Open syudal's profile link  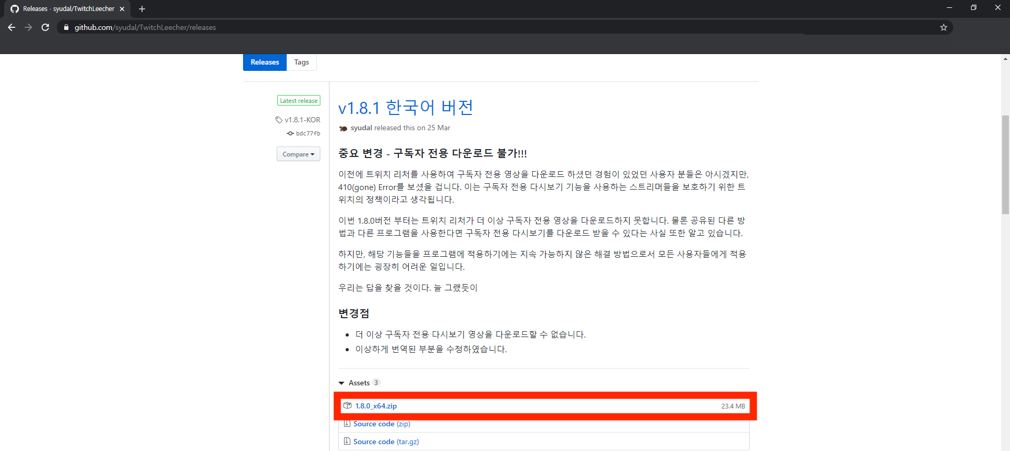tap(361, 128)
